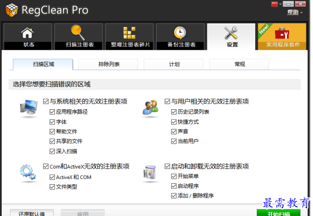Click the 还原默认值 button

click(32, 213)
